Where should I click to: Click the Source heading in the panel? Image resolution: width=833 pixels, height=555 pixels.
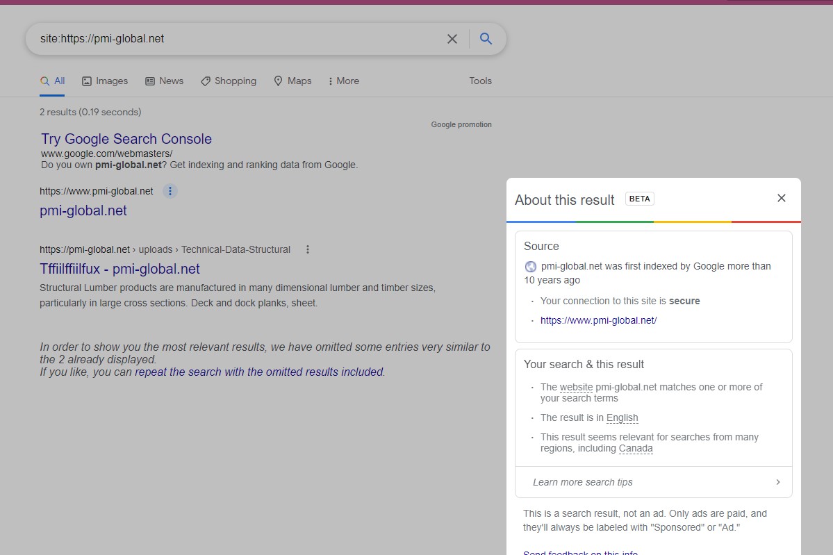541,247
